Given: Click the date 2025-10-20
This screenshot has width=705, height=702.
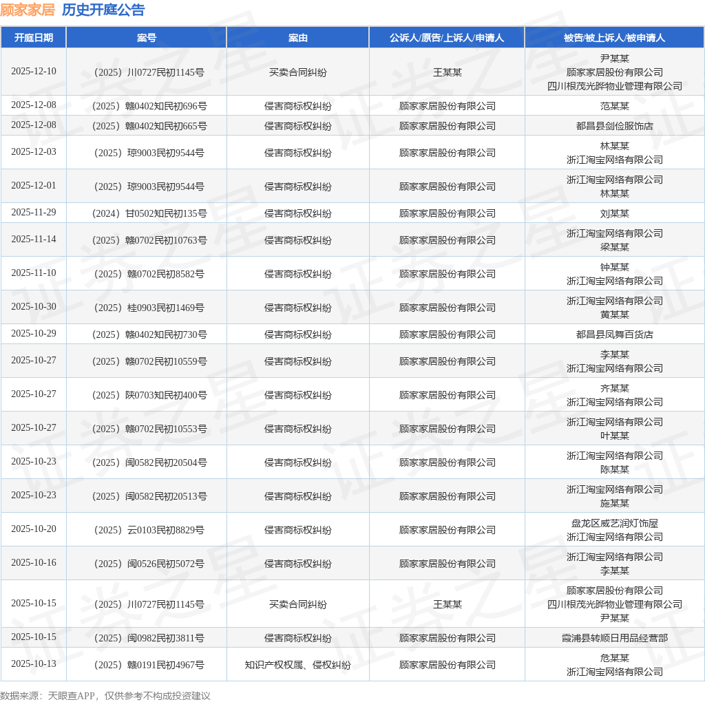Looking at the screenshot, I should tap(34, 529).
